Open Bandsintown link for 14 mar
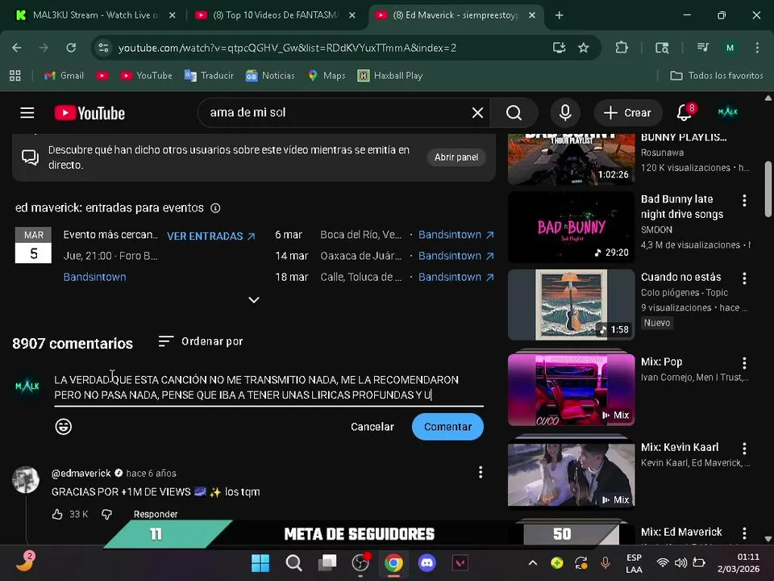Screen dimensions: 774x581 tap(456, 256)
